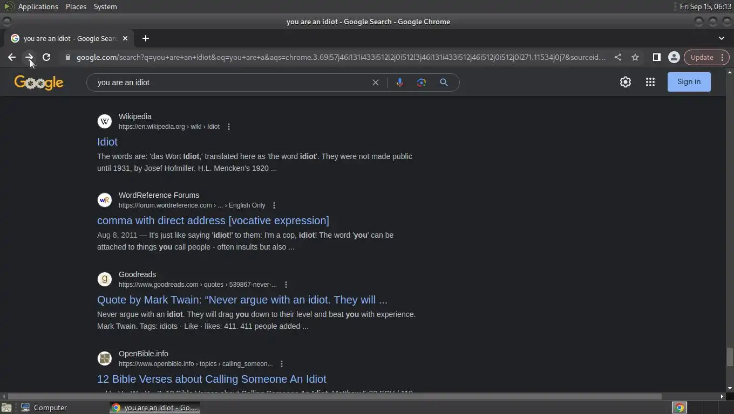This screenshot has height=414, width=734.
Task: Open '12 Bible Verses' result link
Action: [x=212, y=379]
